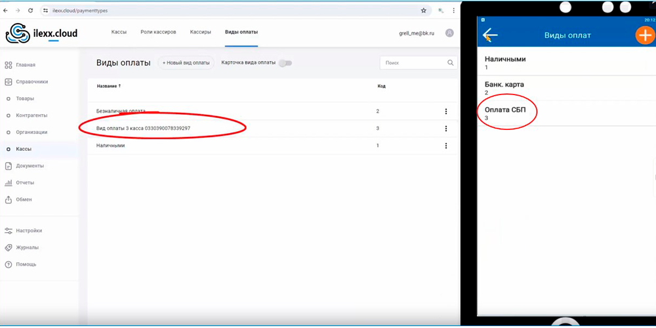
Task: Switch to the Кассиры tab
Action: [x=200, y=32]
